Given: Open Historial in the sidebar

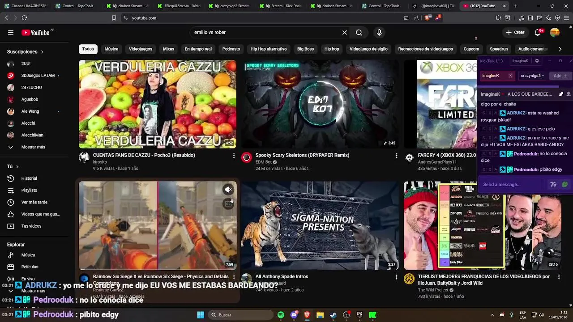Looking at the screenshot, I should 29,178.
